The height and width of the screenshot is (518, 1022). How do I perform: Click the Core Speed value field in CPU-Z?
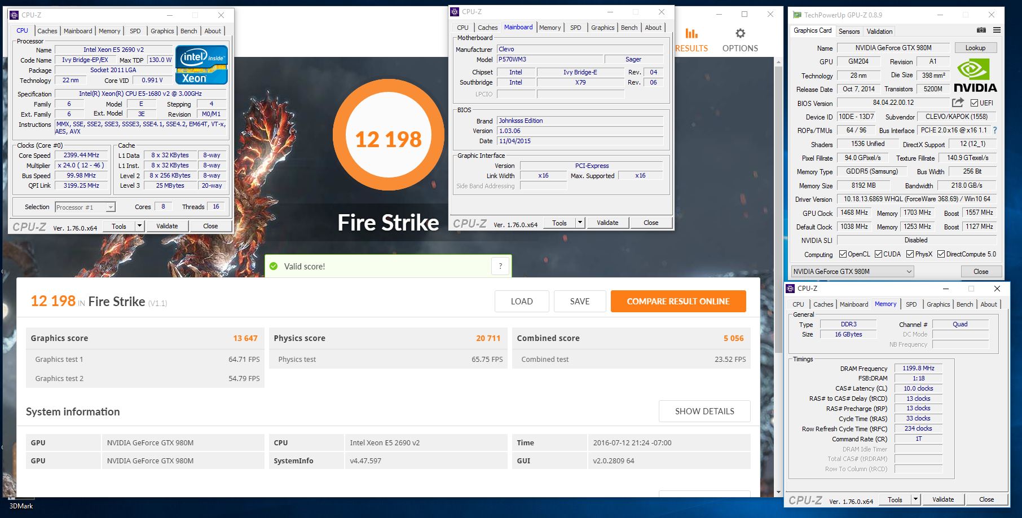pos(81,155)
